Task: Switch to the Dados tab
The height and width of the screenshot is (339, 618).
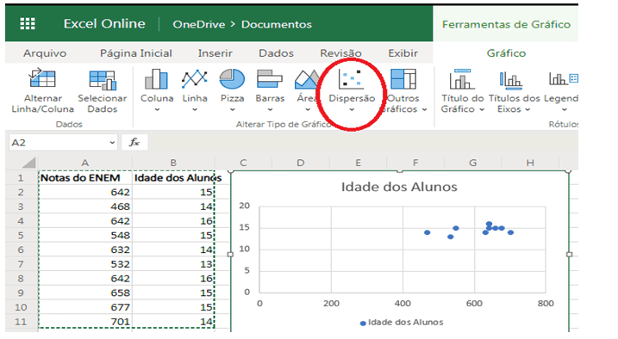Action: 276,53
